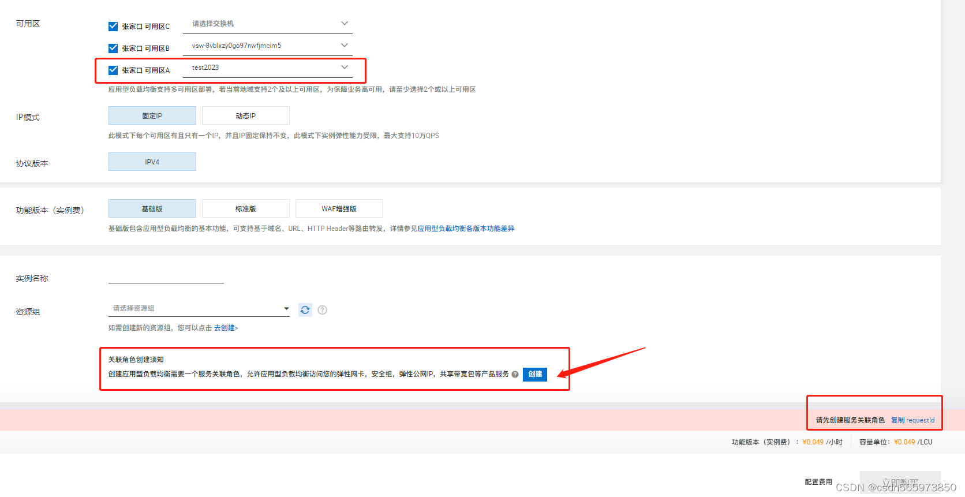Open the 请选择交换机 dropdown for zone C
Viewport: 965px width, 497px height.
(x=268, y=24)
